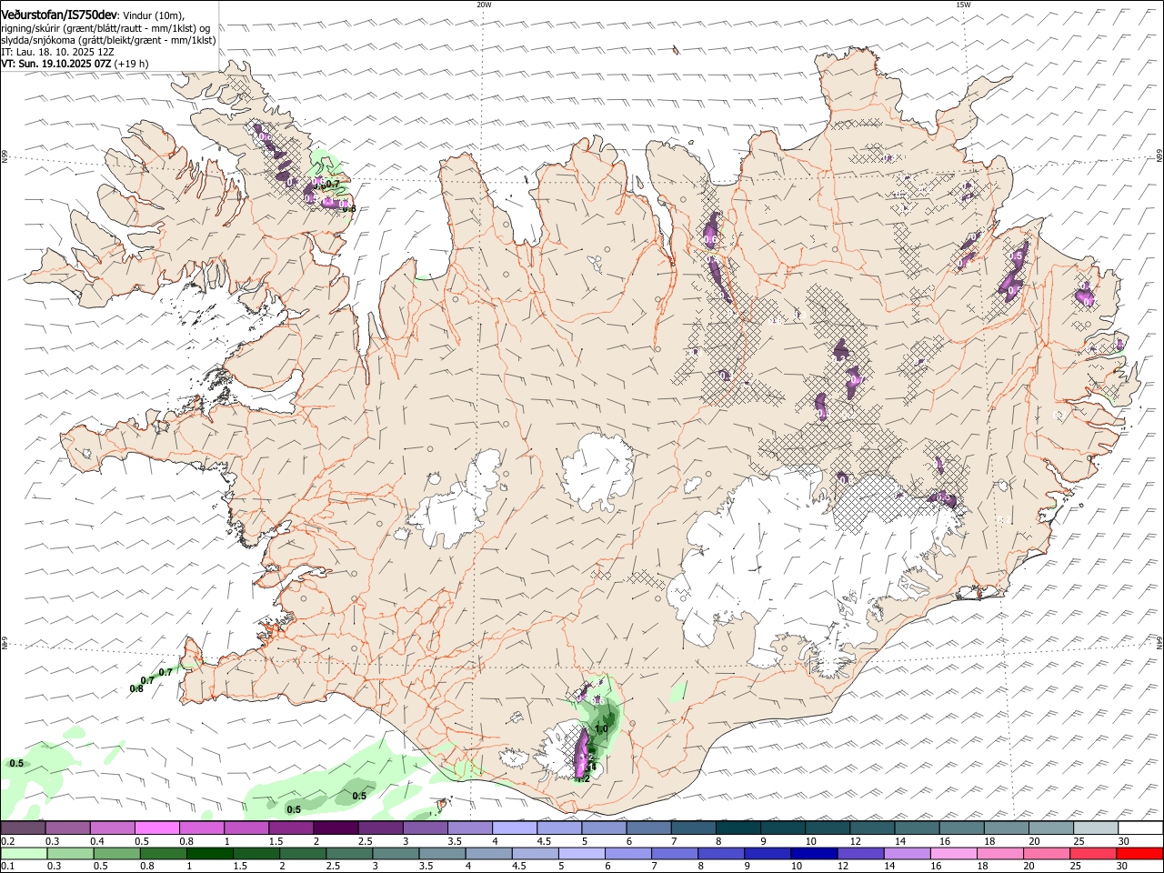Image resolution: width=1164 pixels, height=873 pixels.
Task: Click the 0.4 label in snow legend
Action: coord(97,841)
